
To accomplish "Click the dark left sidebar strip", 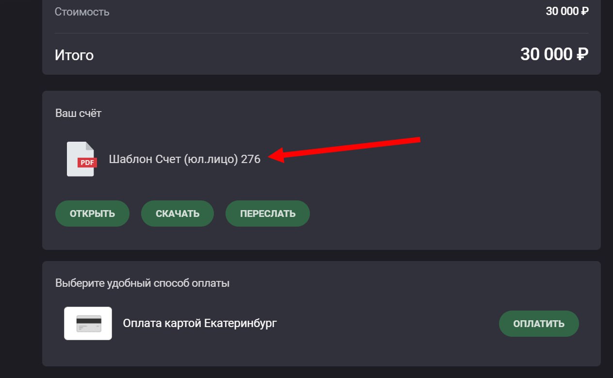I will pos(19,194).
